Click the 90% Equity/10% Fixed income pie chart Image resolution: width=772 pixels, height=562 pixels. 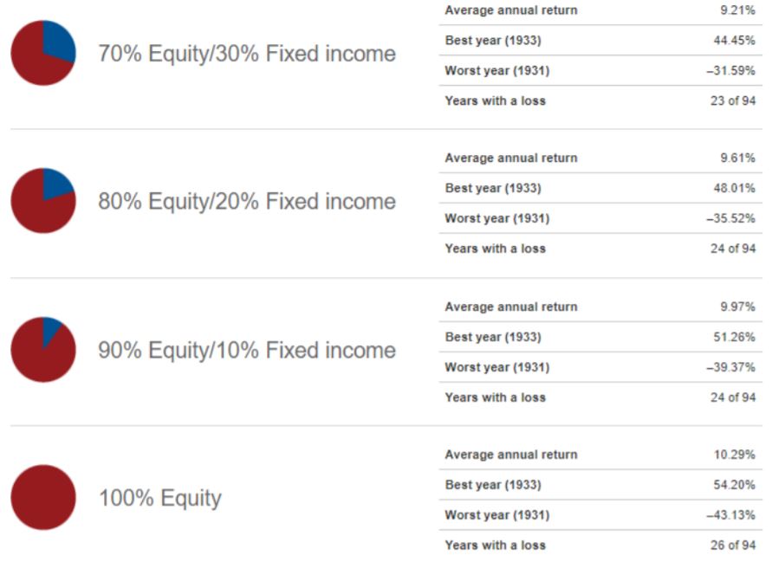pyautogui.click(x=43, y=349)
